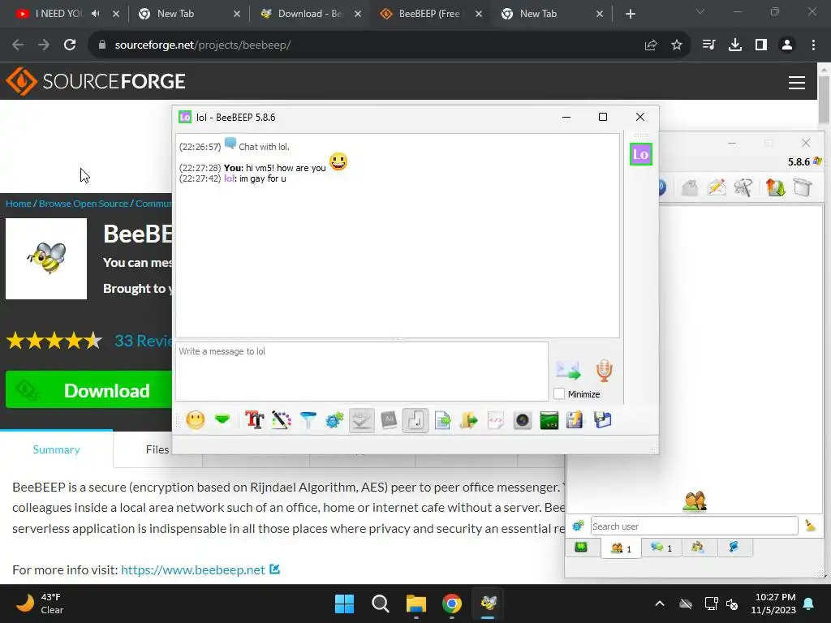Click the trash bin icon in main window
Viewport: 831px width, 623px height.
point(803,187)
